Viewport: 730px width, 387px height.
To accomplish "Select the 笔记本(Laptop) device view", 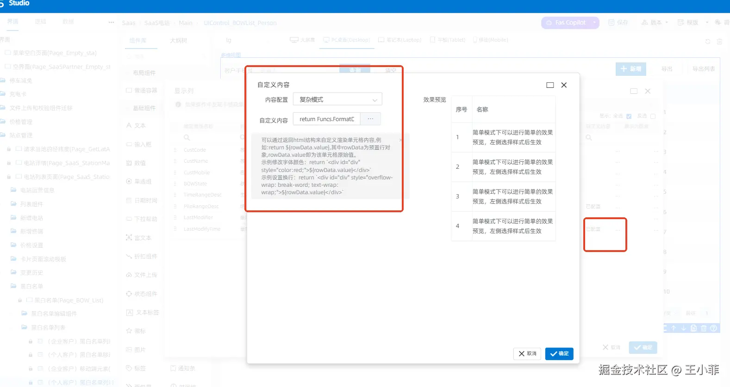I will pyautogui.click(x=399, y=40).
